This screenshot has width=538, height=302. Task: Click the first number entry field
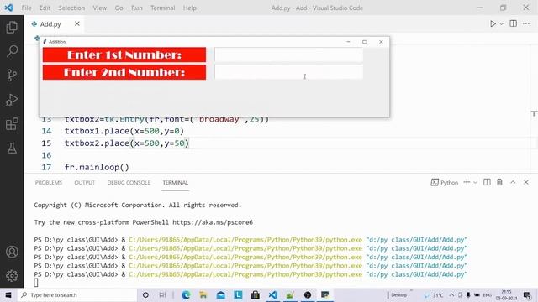point(288,55)
